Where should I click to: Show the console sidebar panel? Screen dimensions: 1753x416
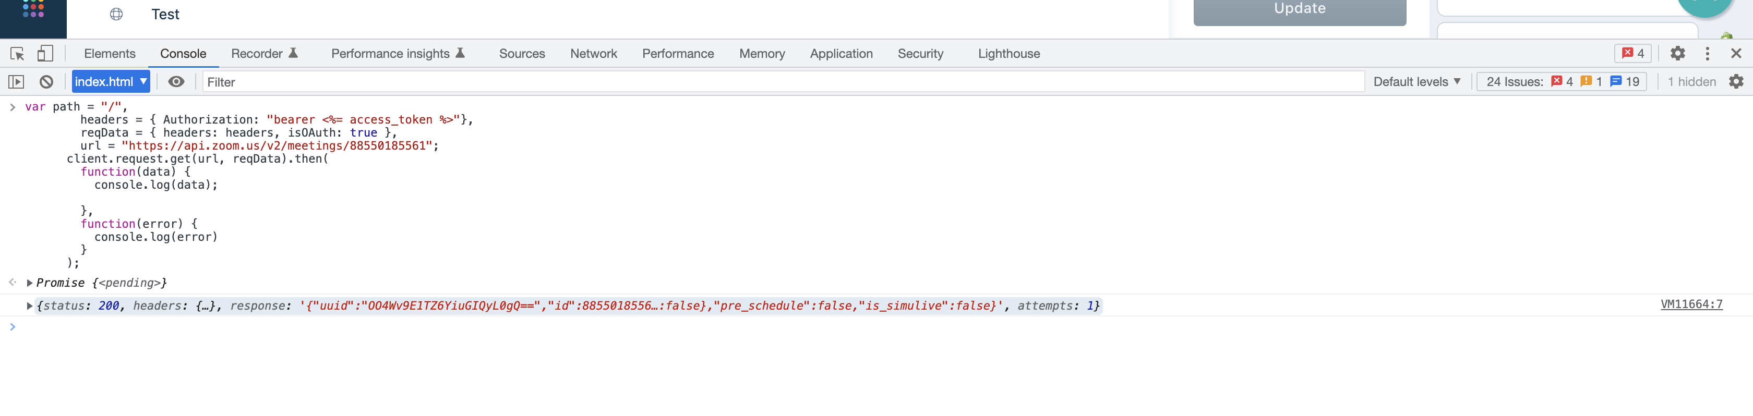16,82
